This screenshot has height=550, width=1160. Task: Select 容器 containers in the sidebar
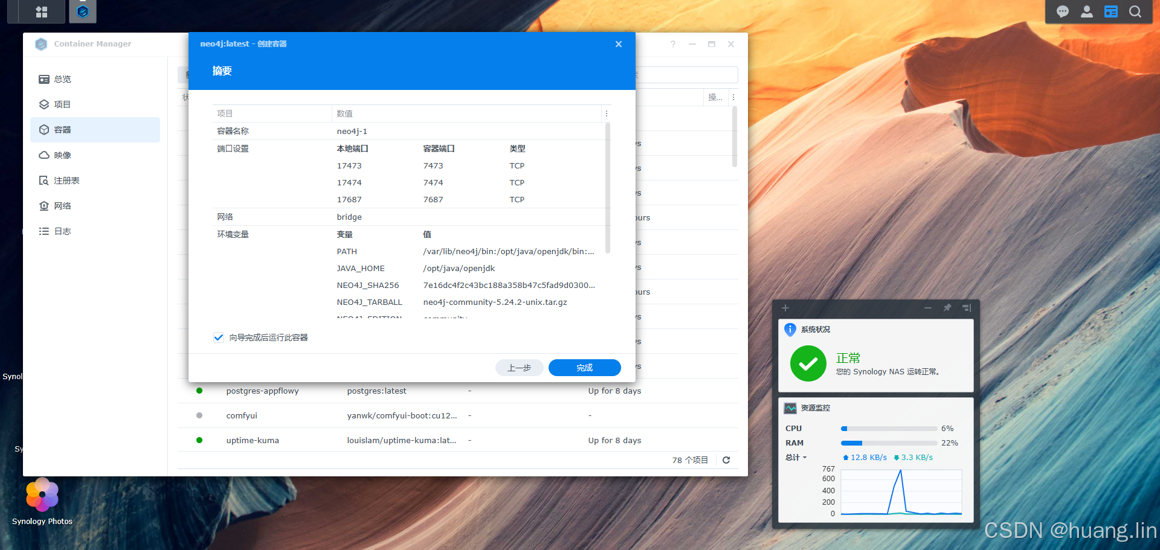coord(95,130)
